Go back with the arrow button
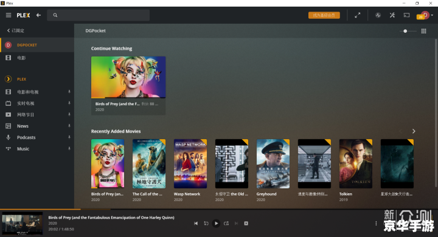Image resolution: width=438 pixels, height=237 pixels. pos(38,15)
